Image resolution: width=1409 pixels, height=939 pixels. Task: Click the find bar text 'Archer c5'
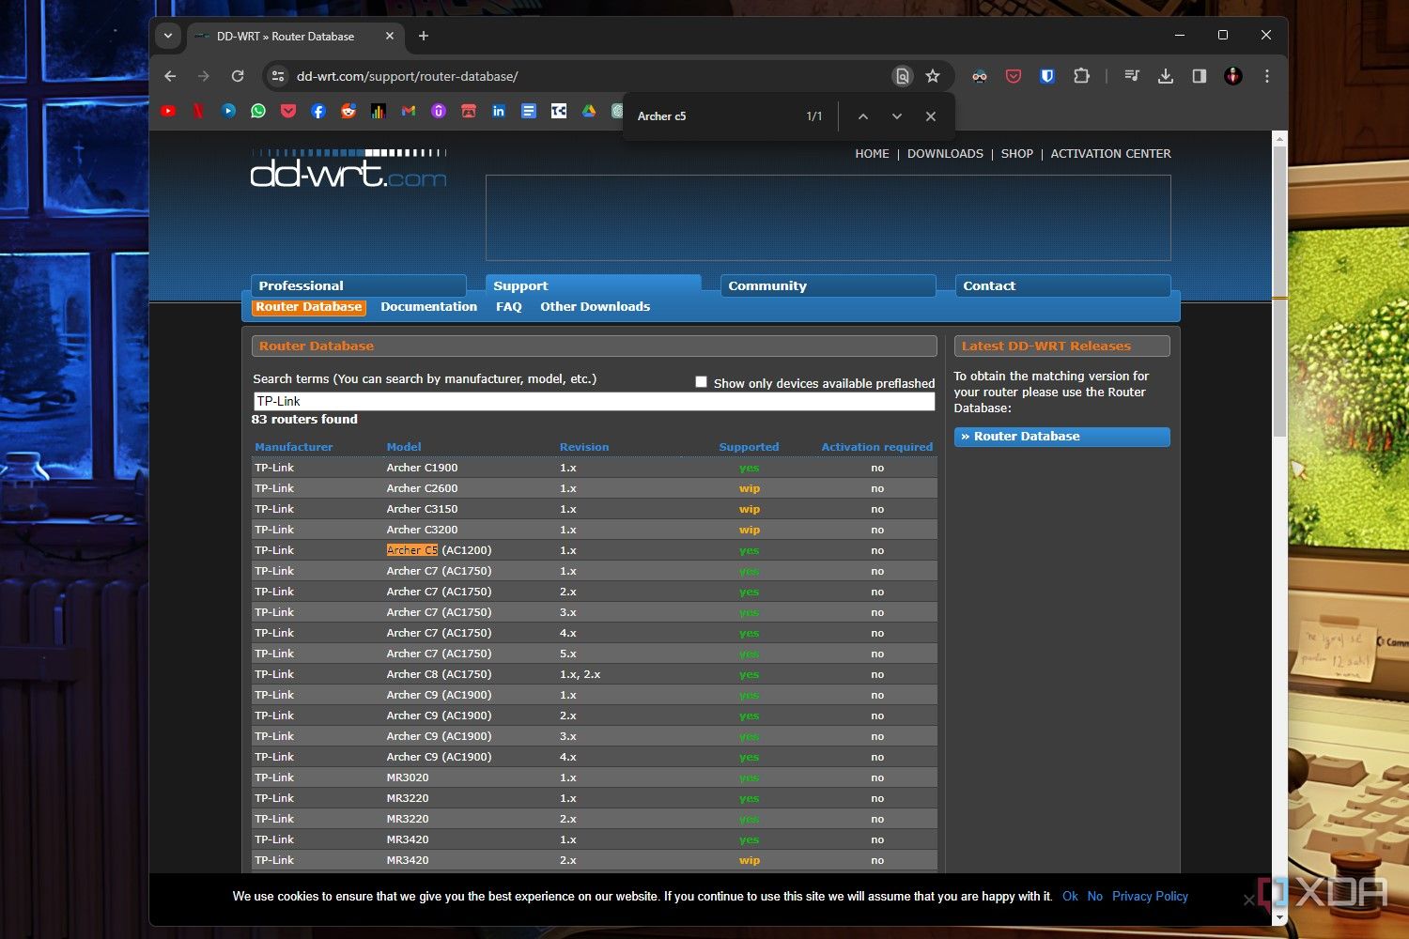(661, 116)
